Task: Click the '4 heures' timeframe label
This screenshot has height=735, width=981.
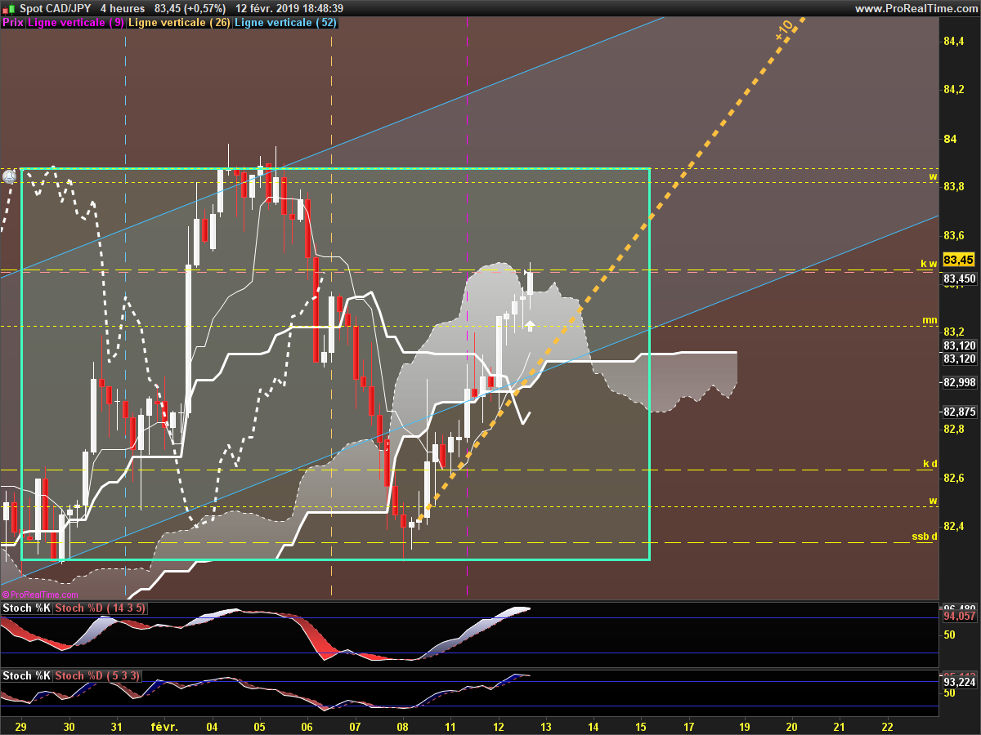Action: (123, 8)
